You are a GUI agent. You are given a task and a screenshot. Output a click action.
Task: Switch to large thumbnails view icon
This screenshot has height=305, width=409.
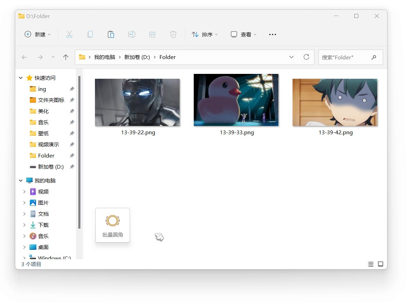[381, 264]
